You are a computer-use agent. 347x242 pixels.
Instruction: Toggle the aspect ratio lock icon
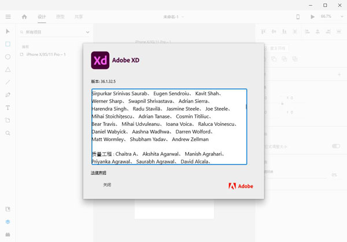282,103
